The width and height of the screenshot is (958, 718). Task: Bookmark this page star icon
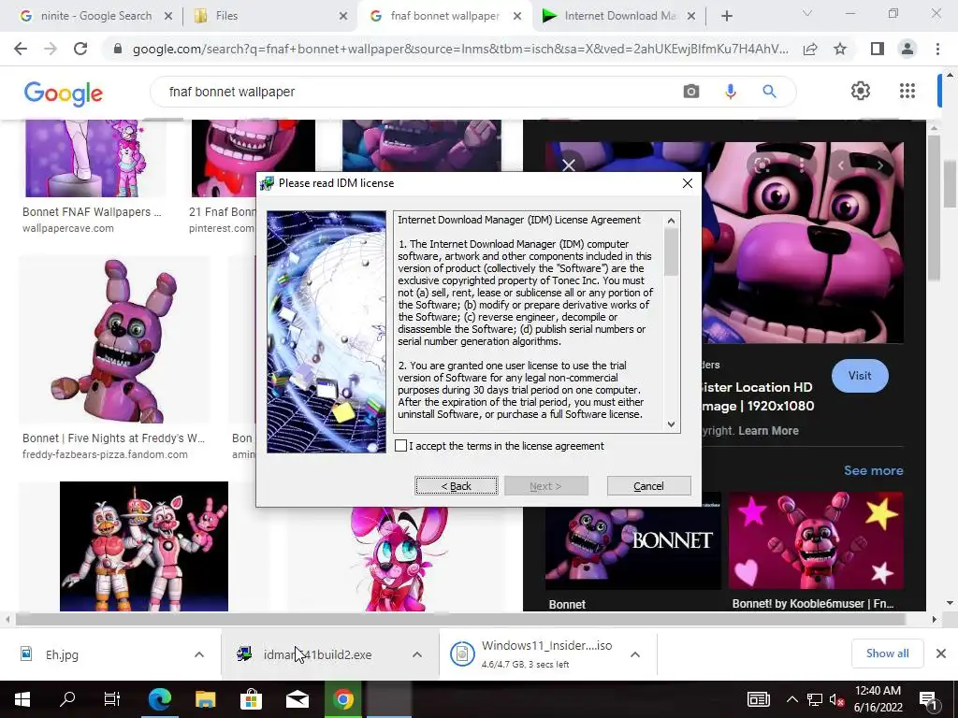(840, 49)
